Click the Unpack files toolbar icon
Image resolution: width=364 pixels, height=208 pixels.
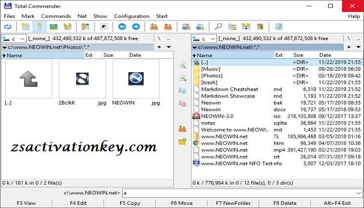[x=168, y=27]
